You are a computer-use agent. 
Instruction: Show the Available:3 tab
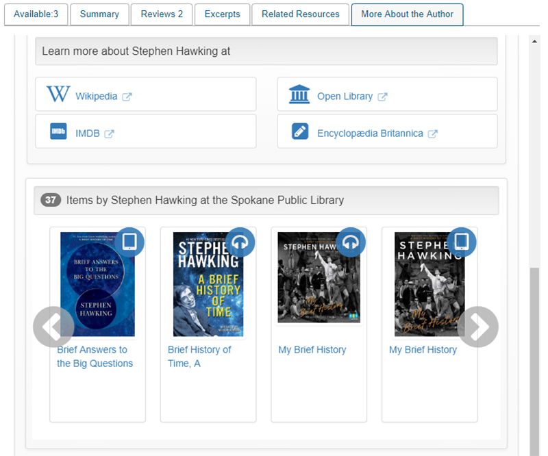(x=36, y=14)
